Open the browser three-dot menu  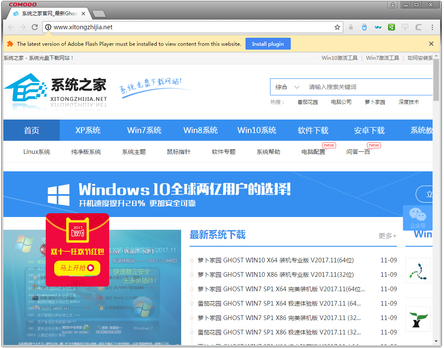432,27
